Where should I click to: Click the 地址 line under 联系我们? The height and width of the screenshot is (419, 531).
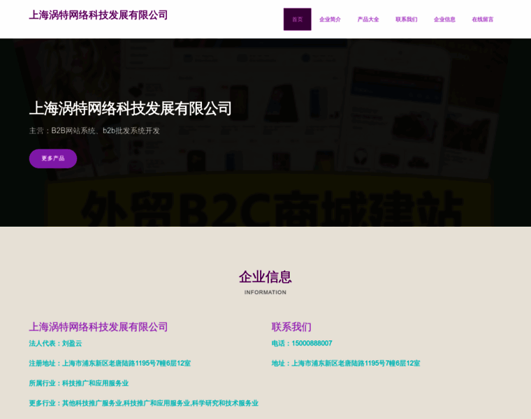pyautogui.click(x=346, y=363)
